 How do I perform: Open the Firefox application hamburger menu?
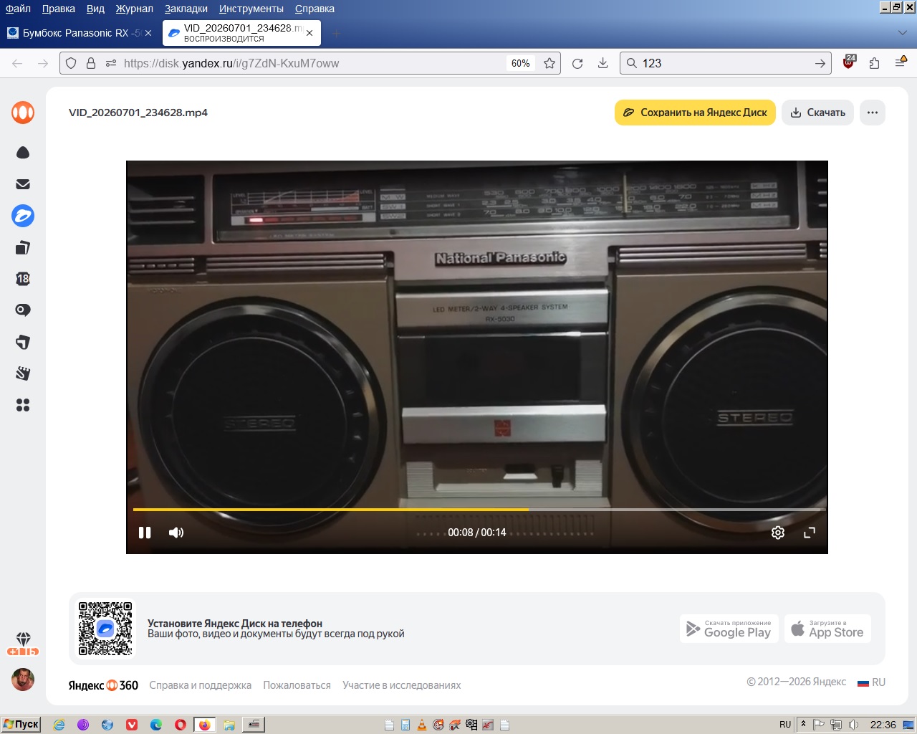click(901, 62)
